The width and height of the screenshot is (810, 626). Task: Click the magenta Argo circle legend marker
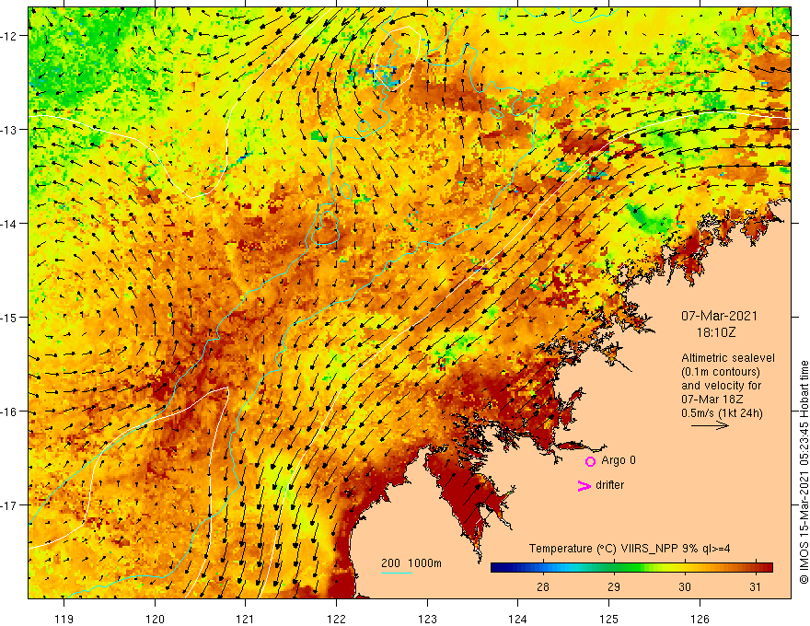[x=590, y=461]
